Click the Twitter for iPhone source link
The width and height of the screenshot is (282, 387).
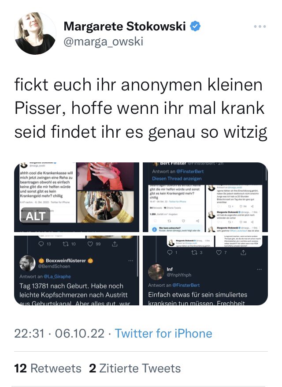coord(163,334)
